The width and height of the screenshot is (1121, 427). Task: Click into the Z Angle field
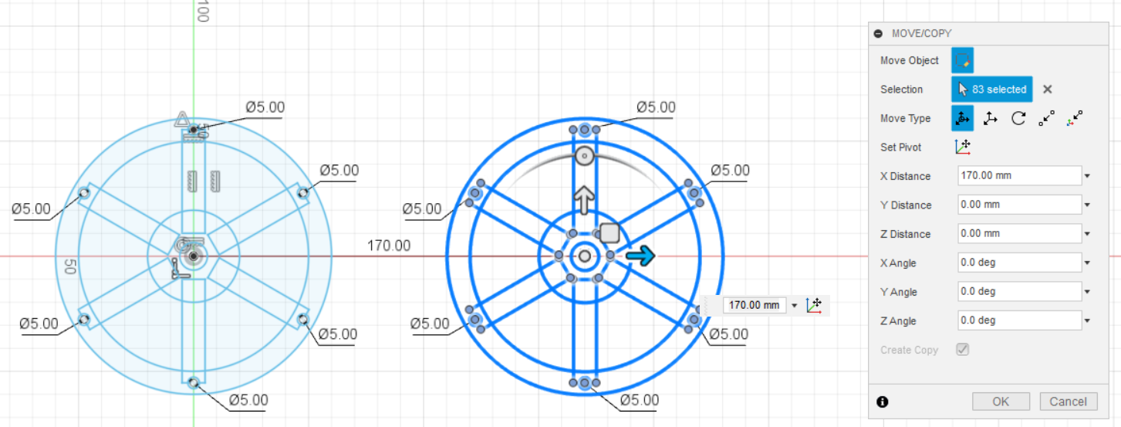coord(1018,320)
